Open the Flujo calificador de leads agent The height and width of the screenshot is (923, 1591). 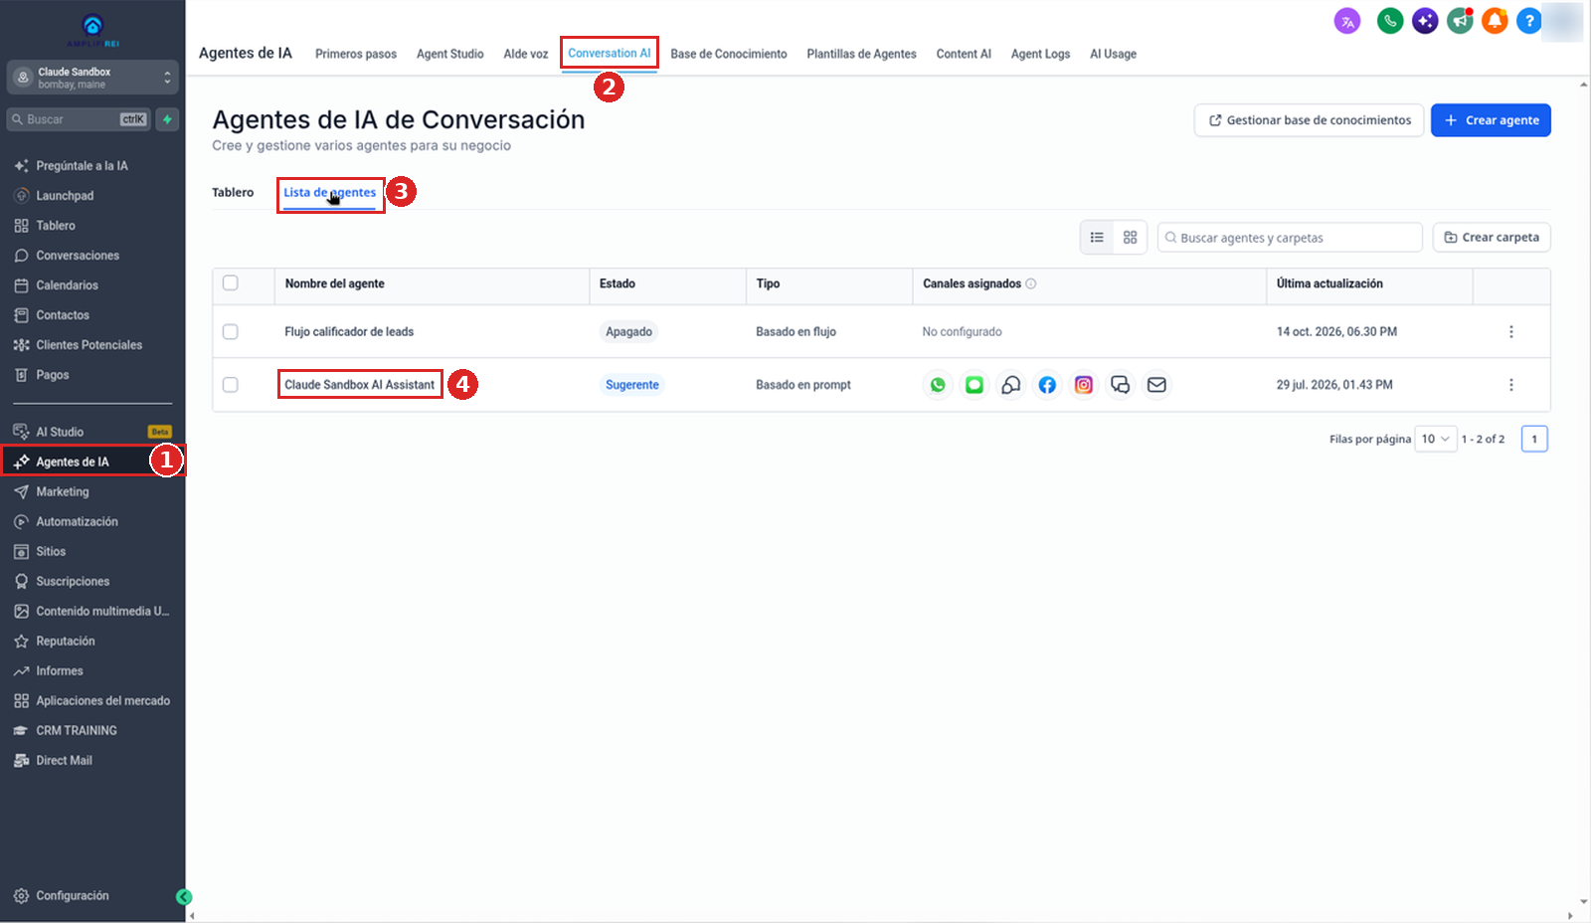point(349,332)
